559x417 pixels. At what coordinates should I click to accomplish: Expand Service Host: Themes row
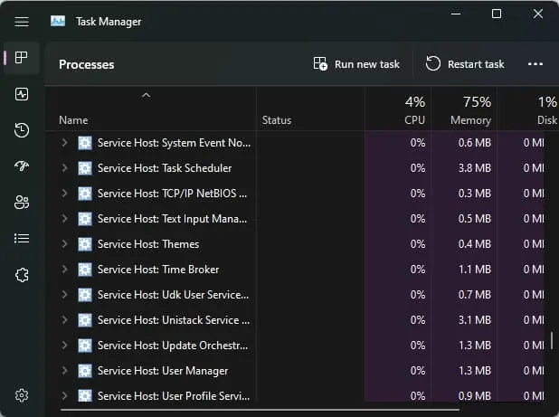pyautogui.click(x=64, y=244)
